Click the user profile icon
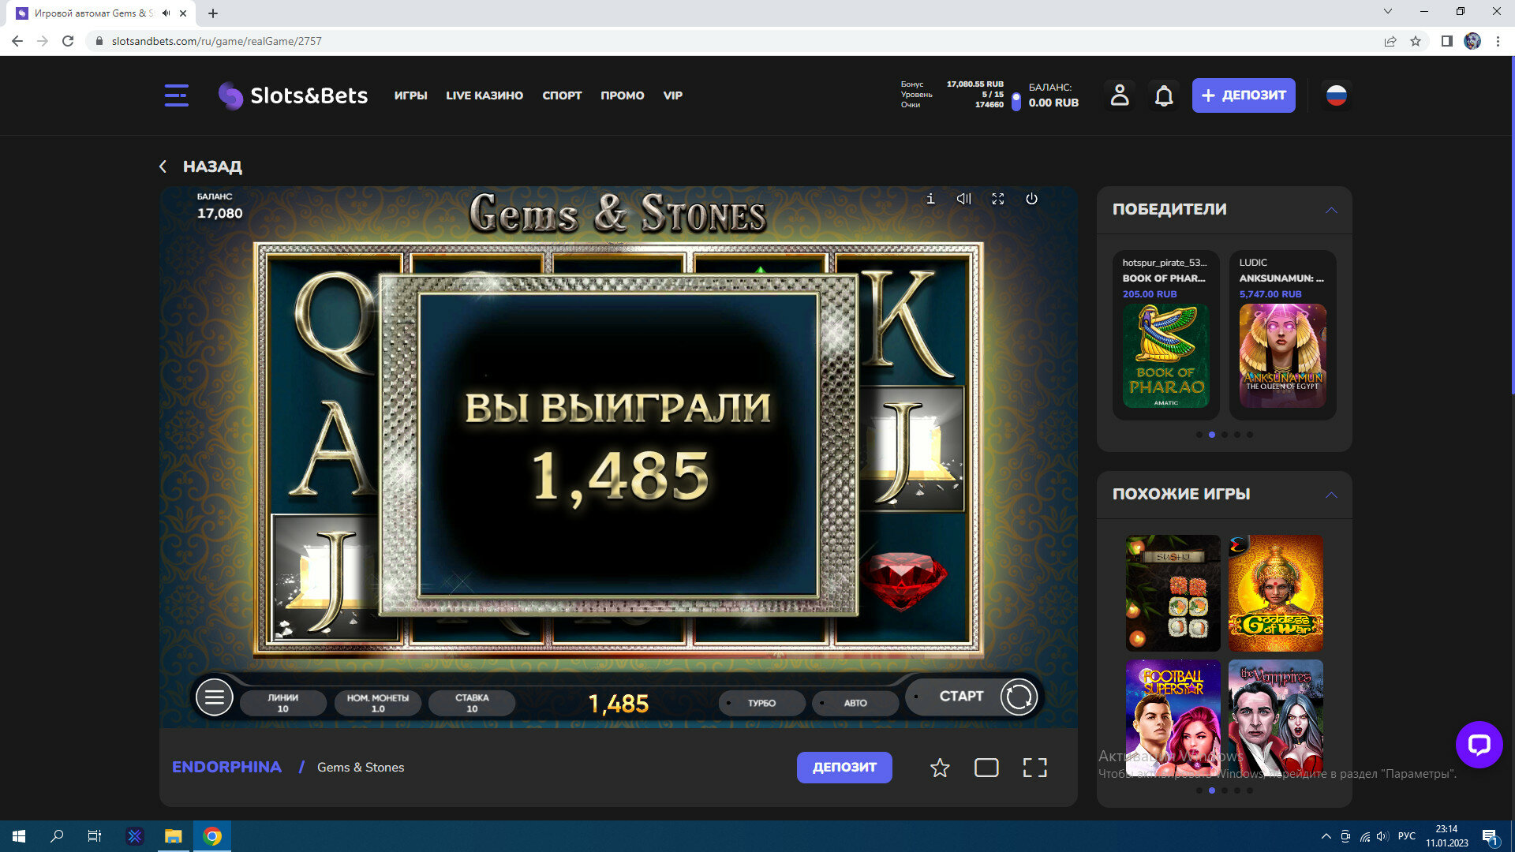 (x=1119, y=95)
